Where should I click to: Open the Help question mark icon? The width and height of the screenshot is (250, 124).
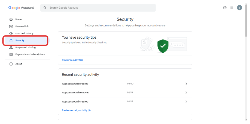225,8
